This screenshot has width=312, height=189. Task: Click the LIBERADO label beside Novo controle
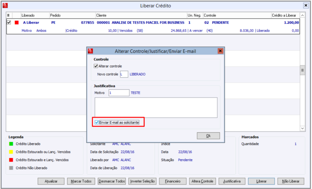(137, 74)
